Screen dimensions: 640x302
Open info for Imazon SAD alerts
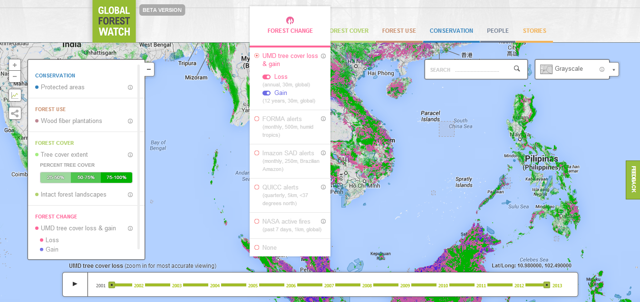[x=323, y=153]
